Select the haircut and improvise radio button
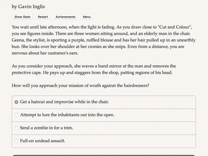Screen dimensions: 208x156 [16, 102]
